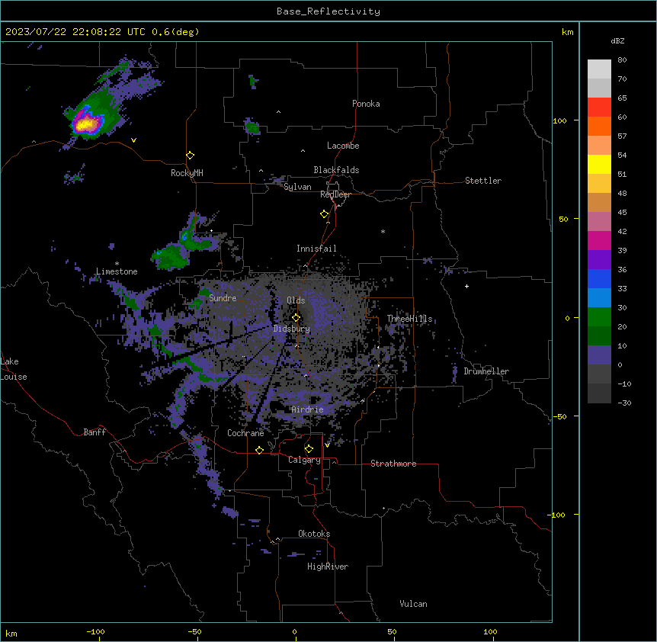The image size is (657, 642).
Task: Click the yellow diamond marker above Calgary
Action: coord(309,449)
